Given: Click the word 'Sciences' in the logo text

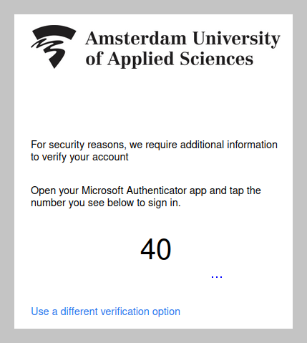Looking at the screenshot, I should [x=216, y=59].
